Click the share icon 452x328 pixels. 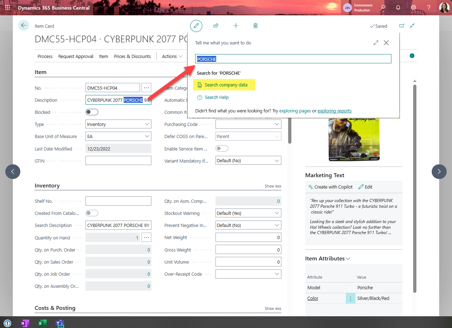click(216, 26)
